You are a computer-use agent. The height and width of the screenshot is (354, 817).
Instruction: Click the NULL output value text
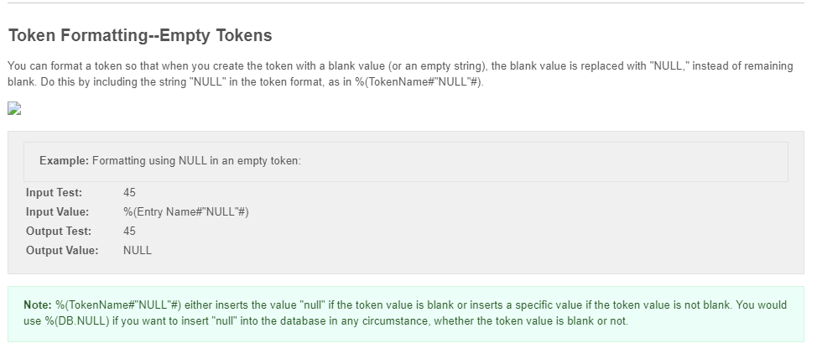pyautogui.click(x=138, y=250)
